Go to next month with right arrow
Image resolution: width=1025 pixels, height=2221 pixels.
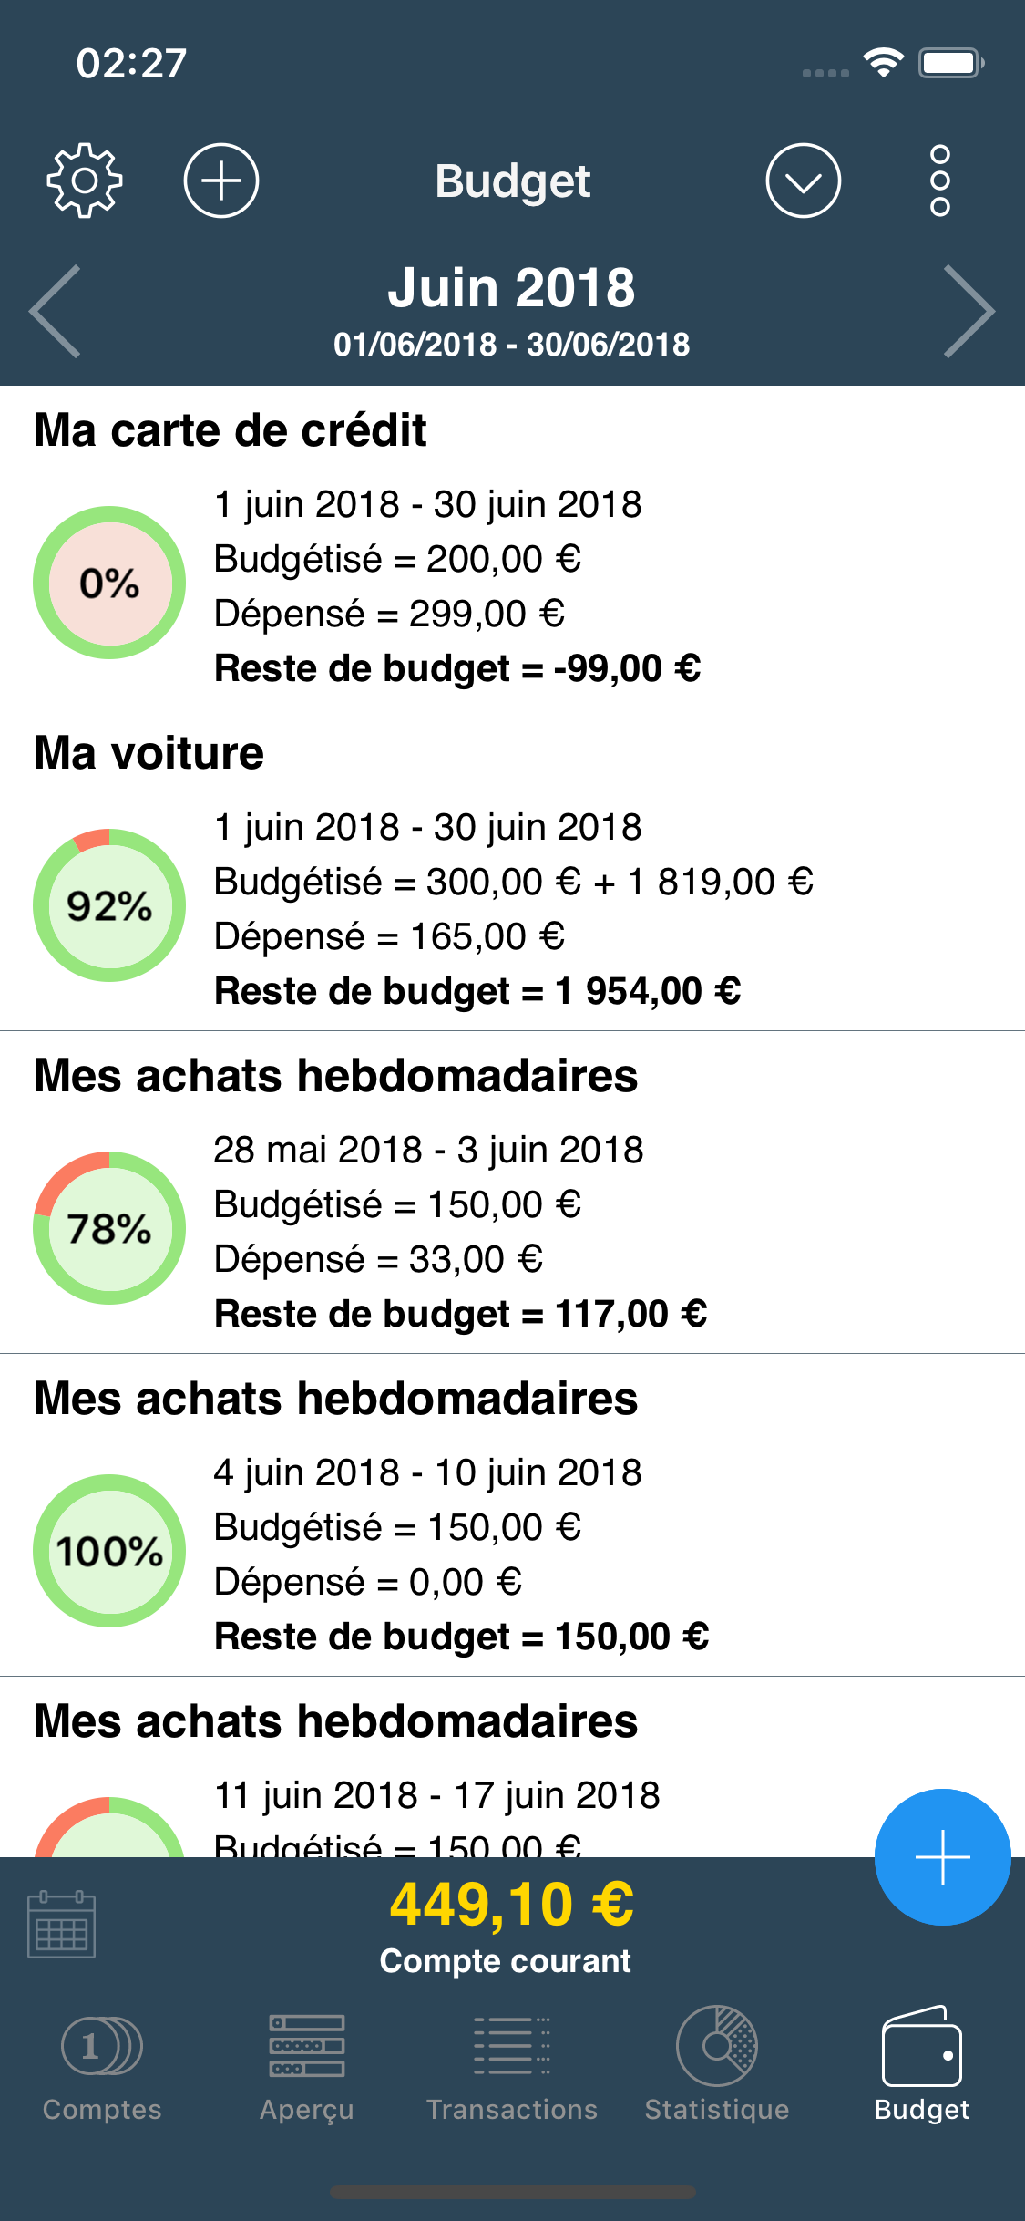click(969, 311)
